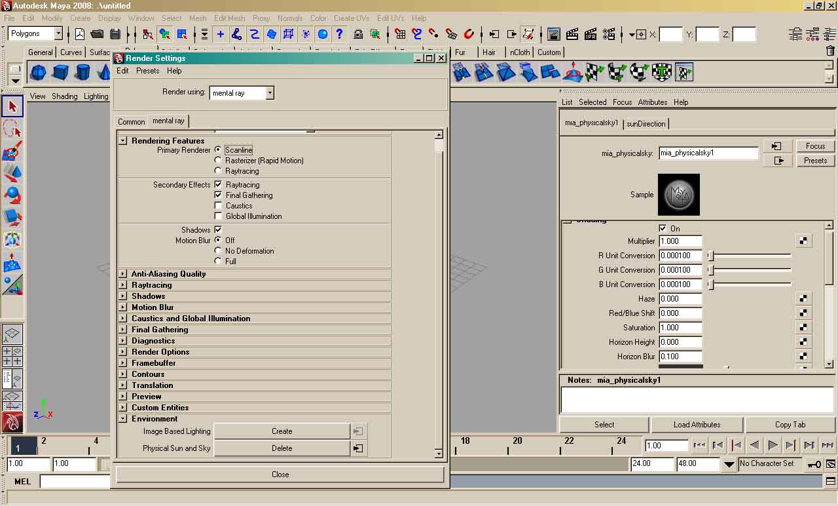Click the Copy Tab button
This screenshot has width=838, height=506.
(790, 425)
